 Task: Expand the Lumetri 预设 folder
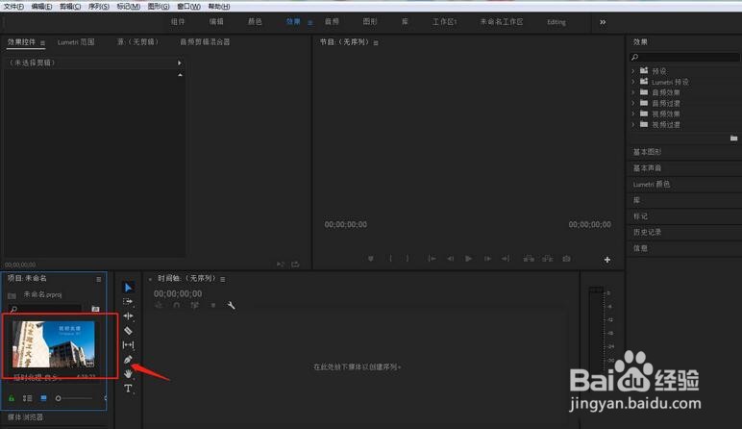click(x=633, y=82)
